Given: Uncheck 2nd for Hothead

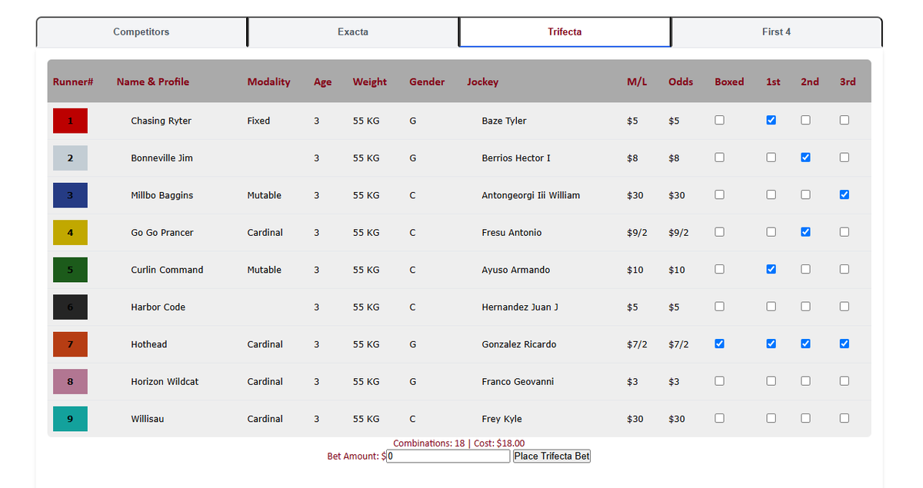Looking at the screenshot, I should (805, 344).
